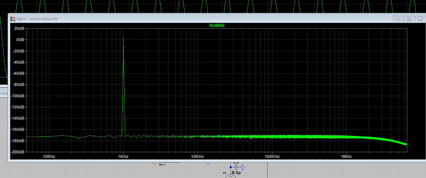
Task: Click the 20dB vertical axis label
Action: [19, 28]
